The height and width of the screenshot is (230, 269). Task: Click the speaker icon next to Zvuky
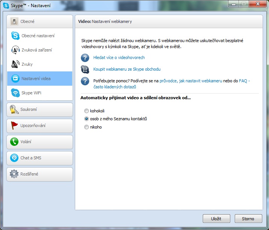15,64
